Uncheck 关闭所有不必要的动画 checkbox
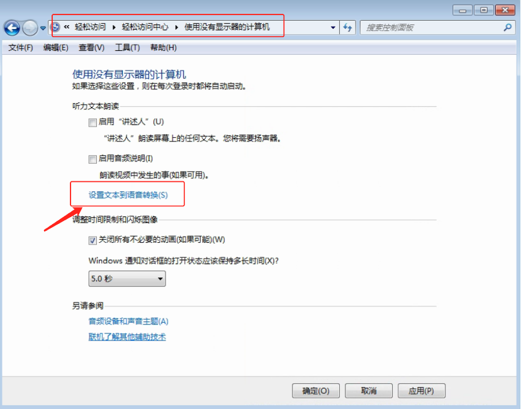The height and width of the screenshot is (409, 521). click(92, 240)
